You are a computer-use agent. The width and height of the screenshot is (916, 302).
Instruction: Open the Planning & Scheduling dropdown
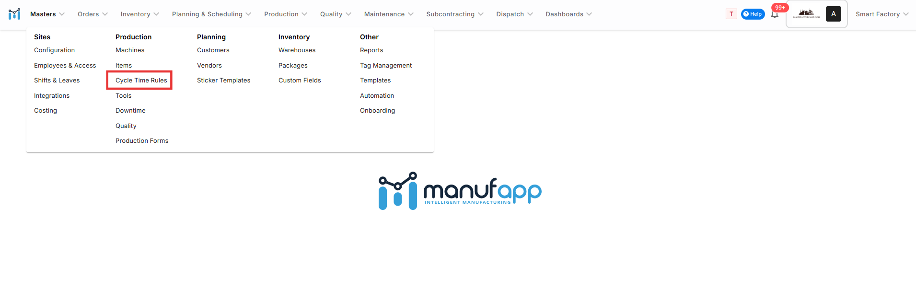(x=211, y=14)
